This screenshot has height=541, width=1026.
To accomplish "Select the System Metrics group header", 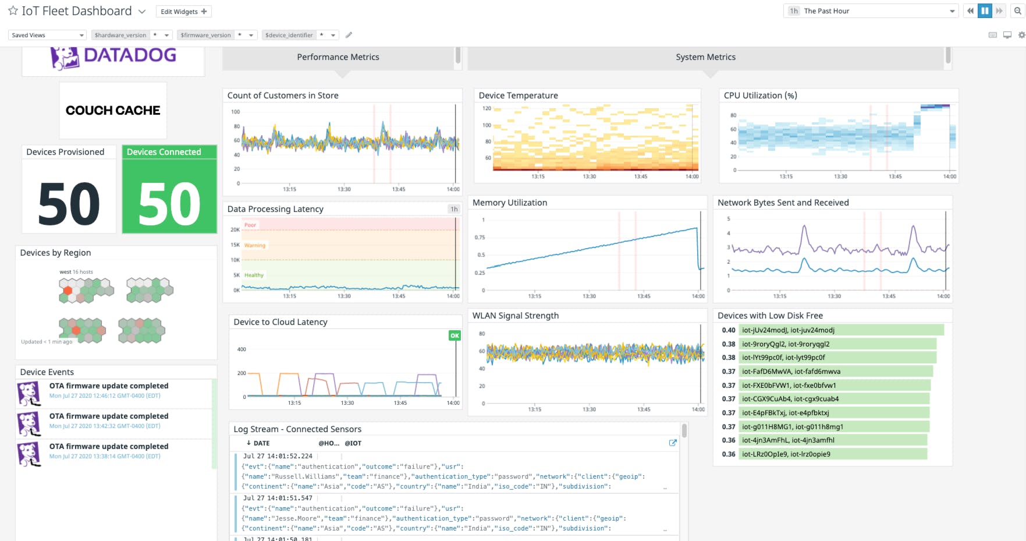I will click(706, 57).
